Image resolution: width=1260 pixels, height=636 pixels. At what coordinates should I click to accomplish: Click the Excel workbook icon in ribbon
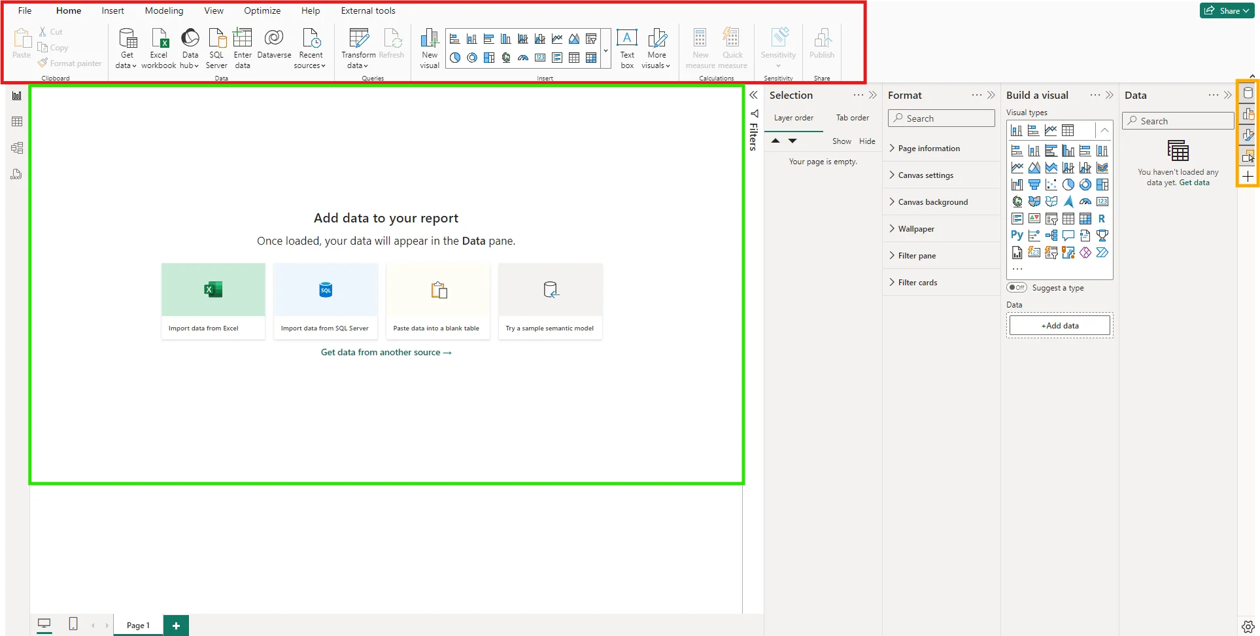159,48
